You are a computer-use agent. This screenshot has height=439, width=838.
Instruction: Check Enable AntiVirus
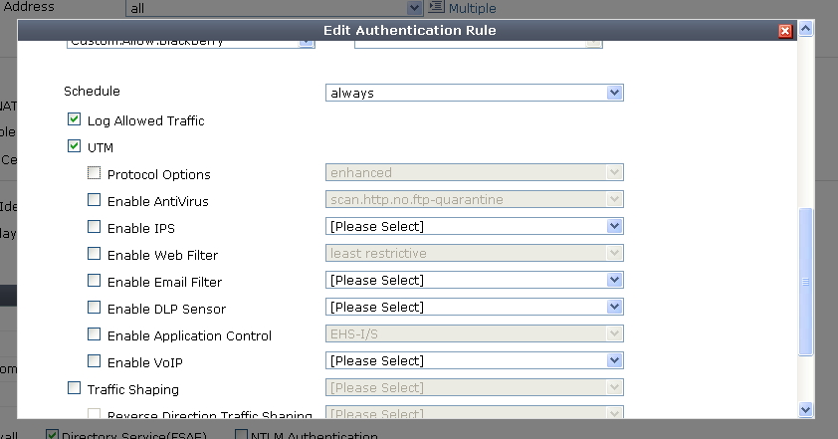(95, 200)
